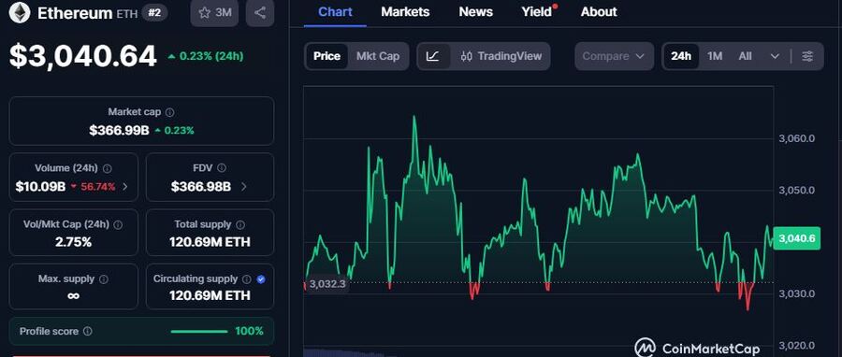
Task: Open the Chart tab
Action: [x=335, y=12]
